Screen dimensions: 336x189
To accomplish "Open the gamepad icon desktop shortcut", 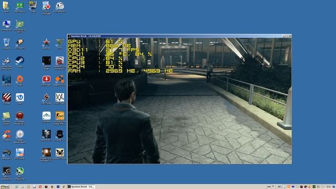I will pyautogui.click(x=6, y=153).
